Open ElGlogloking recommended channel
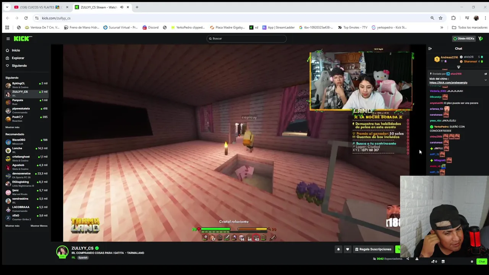489x275 pixels. tap(26, 183)
